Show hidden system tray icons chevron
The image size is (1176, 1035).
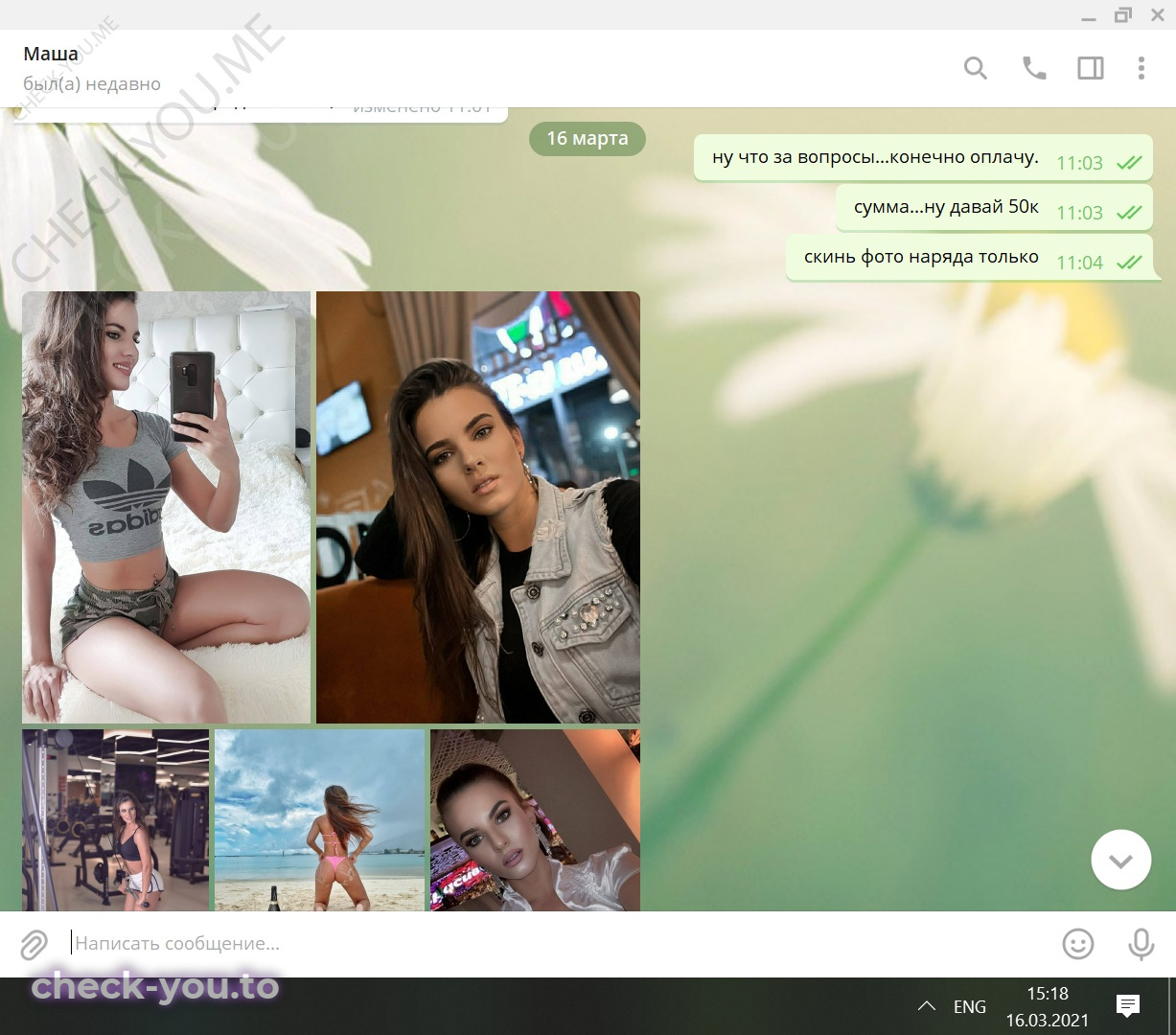click(x=926, y=1006)
